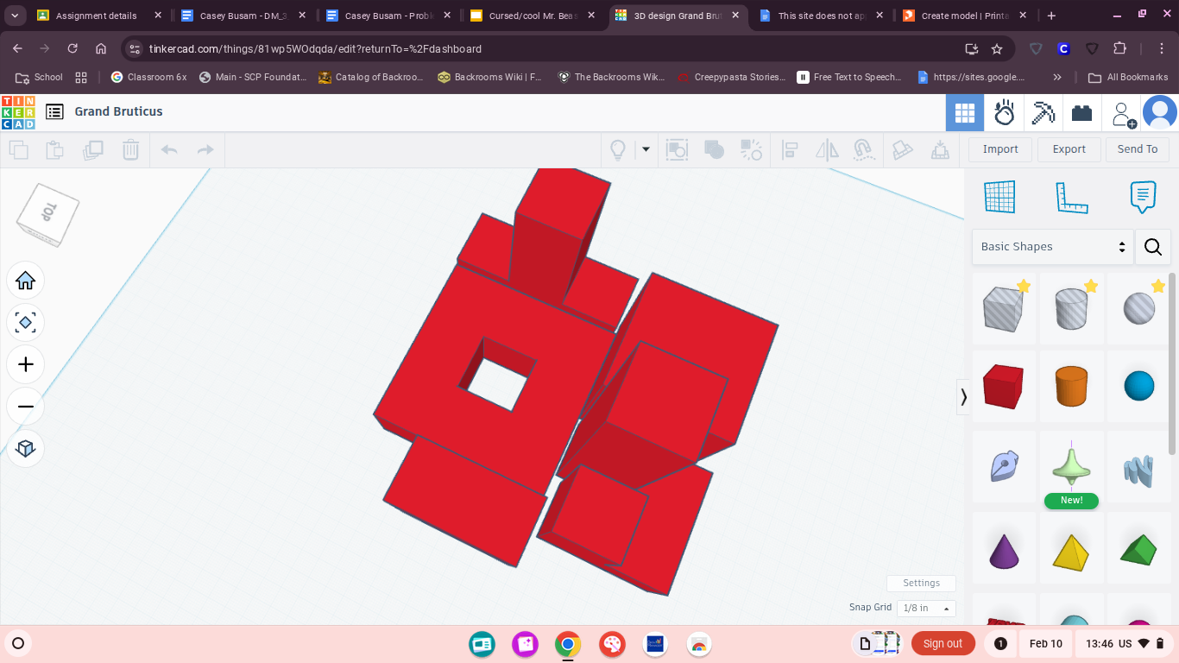Open visibility dropdown arrow beside lightbulb
Screen dimensions: 1179x663
tap(646, 149)
